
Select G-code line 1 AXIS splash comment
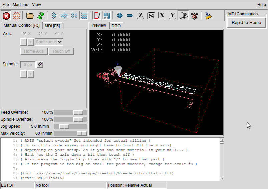coord(85,141)
